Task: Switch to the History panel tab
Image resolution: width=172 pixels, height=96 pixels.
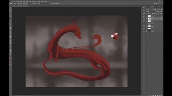Action: tap(160, 7)
